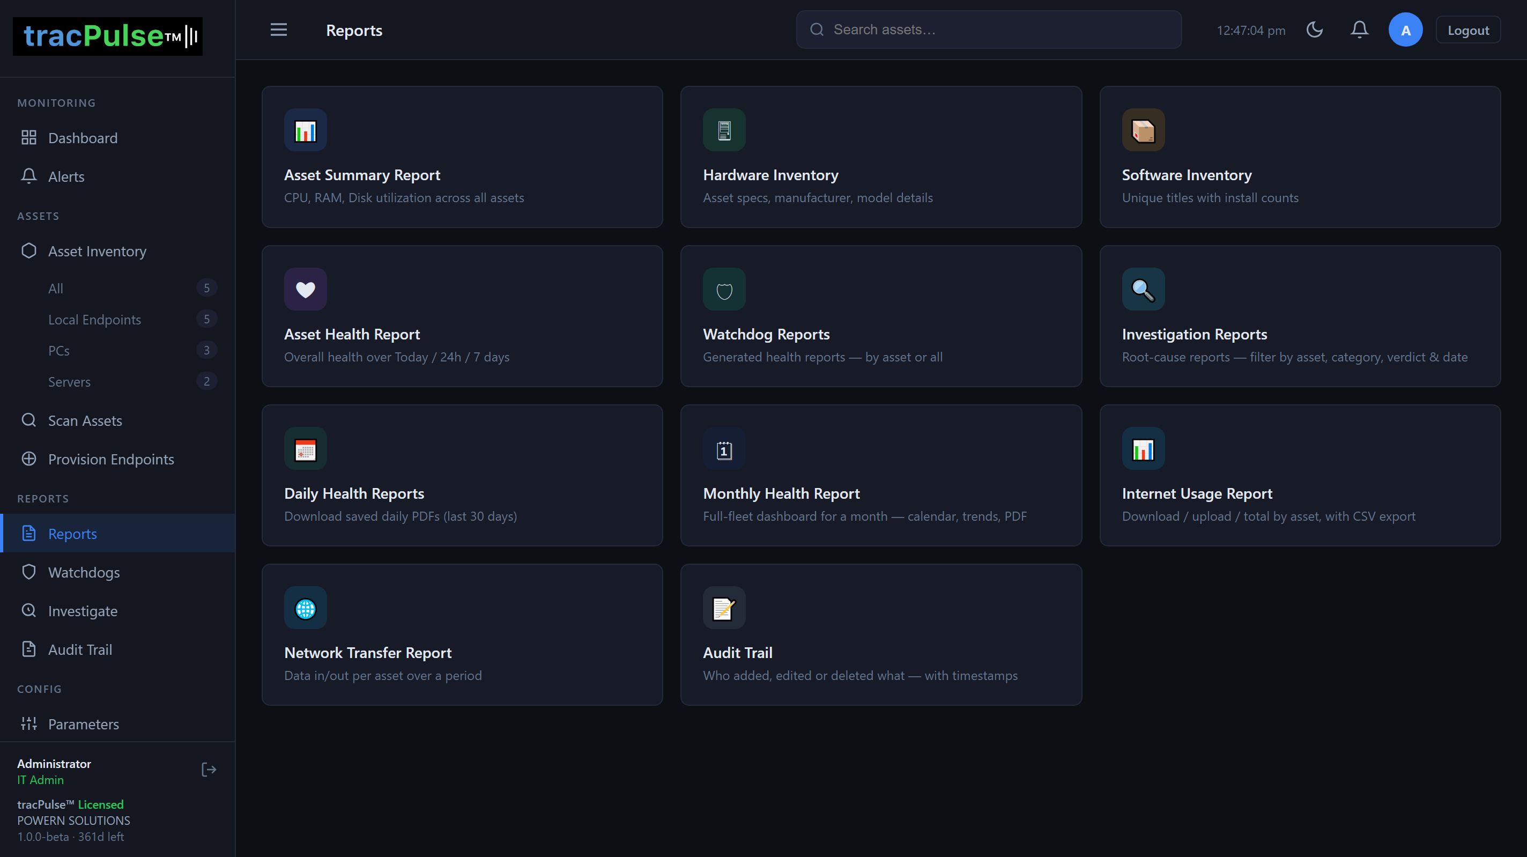This screenshot has width=1527, height=857.
Task: Expand Asset Inventory in sidebar
Action: pos(117,251)
